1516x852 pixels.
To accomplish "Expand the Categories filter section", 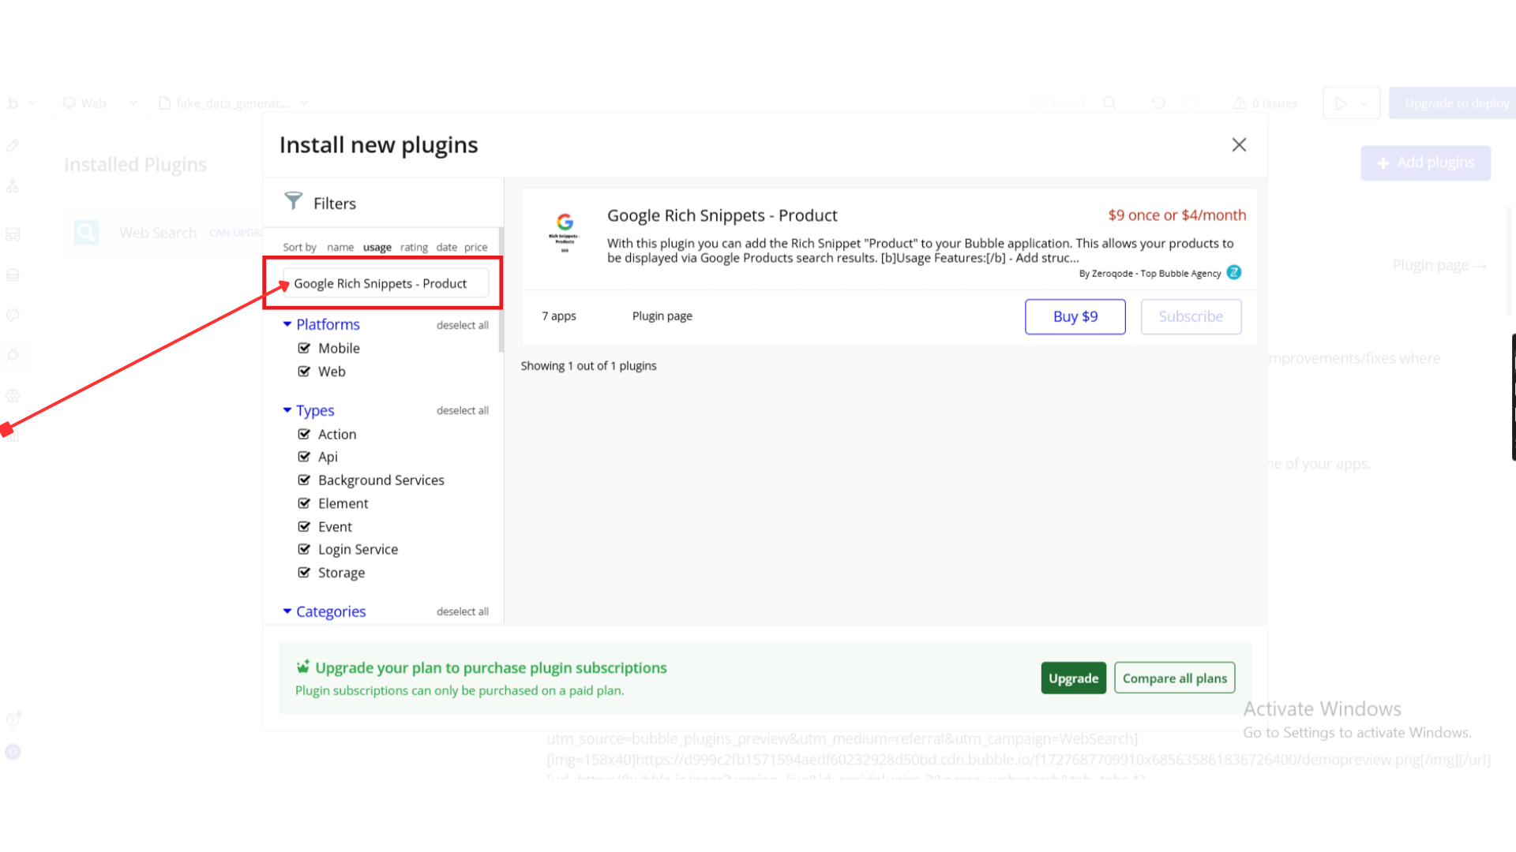I will click(x=287, y=611).
